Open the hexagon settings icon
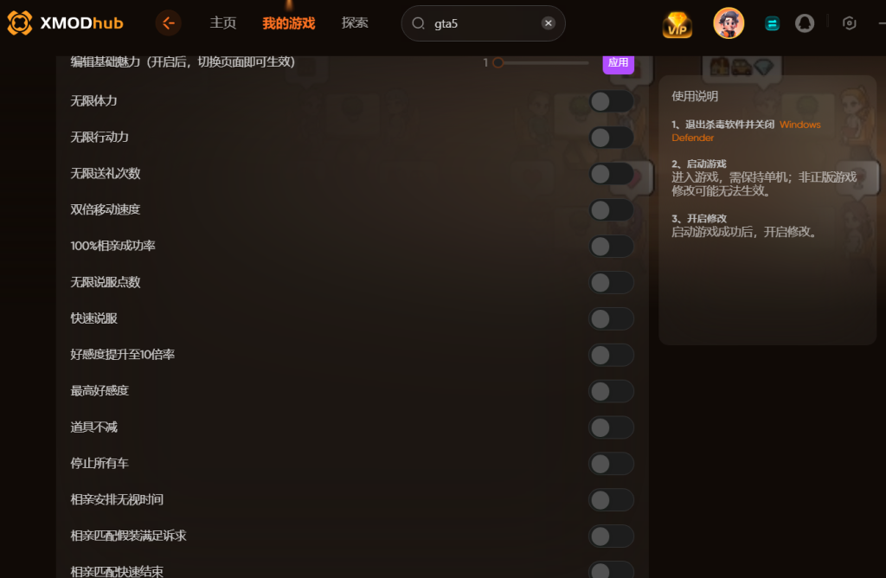886x578 pixels. pos(850,23)
